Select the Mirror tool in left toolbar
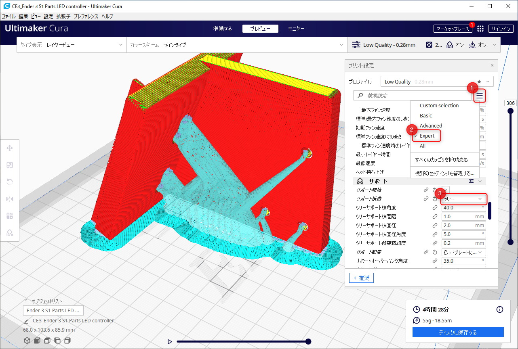The height and width of the screenshot is (349, 518). (10, 199)
